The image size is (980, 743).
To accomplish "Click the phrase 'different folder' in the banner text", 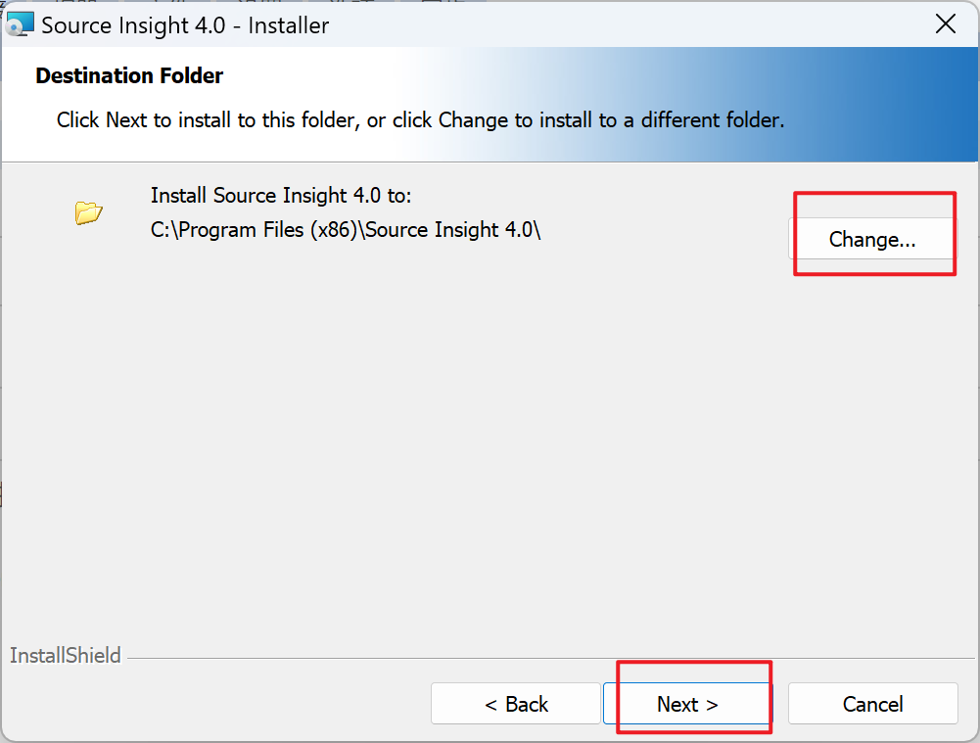I will [x=710, y=119].
